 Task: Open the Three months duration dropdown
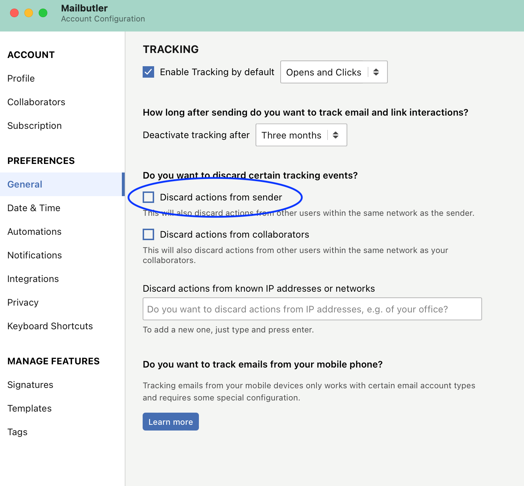tap(301, 135)
